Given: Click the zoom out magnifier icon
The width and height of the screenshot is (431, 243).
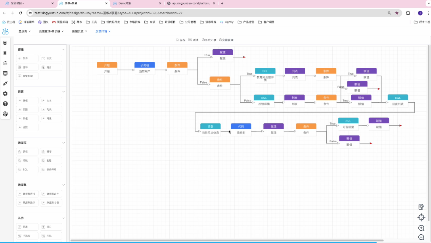Looking at the screenshot, I should click(x=421, y=237).
